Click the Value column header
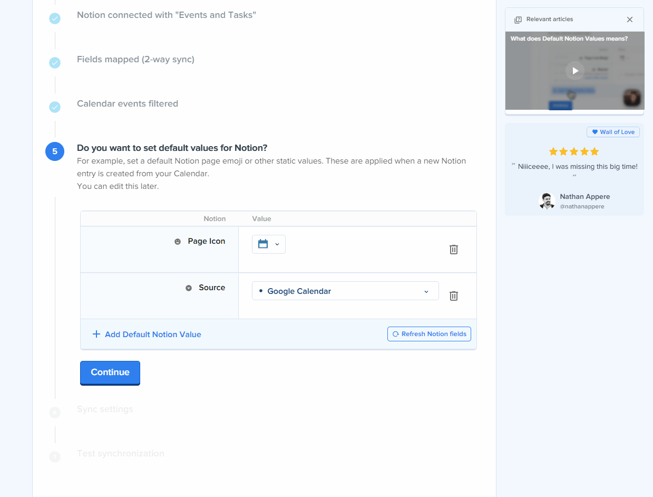The image size is (653, 497). [x=261, y=218]
